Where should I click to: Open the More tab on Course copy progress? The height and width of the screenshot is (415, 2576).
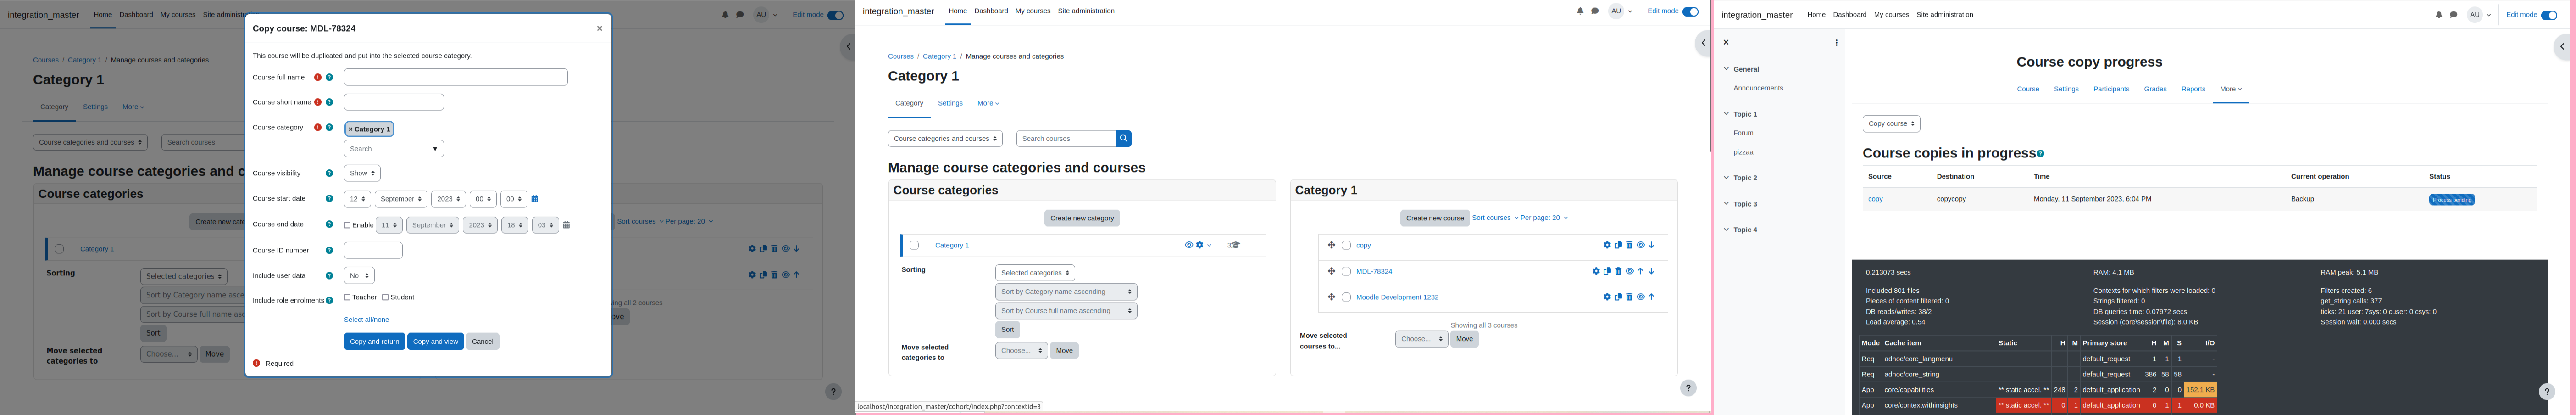click(x=2230, y=89)
